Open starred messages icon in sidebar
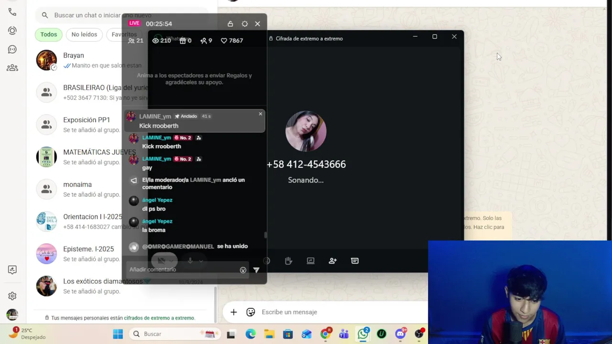Image resolution: width=612 pixels, height=344 pixels. [12, 270]
